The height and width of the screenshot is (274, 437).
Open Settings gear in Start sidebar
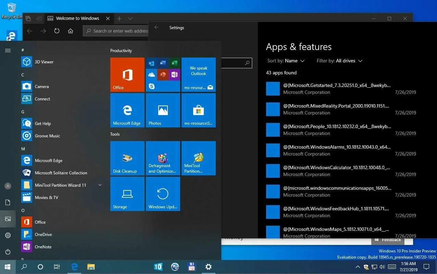[8, 235]
